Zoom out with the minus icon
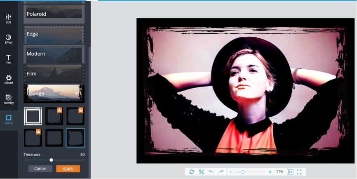 coord(230,172)
